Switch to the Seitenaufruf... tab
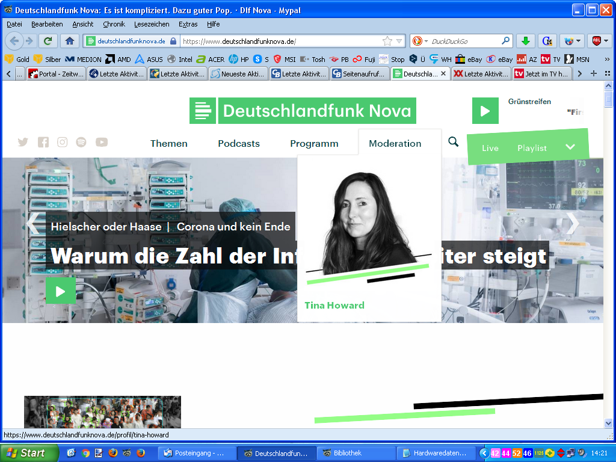 pyautogui.click(x=360, y=73)
